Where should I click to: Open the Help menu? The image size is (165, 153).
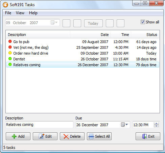tap(33, 13)
